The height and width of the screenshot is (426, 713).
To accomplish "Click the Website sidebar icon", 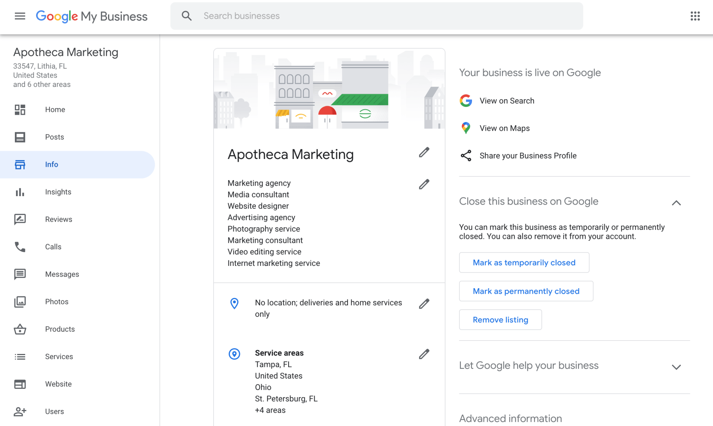I will click(x=20, y=384).
